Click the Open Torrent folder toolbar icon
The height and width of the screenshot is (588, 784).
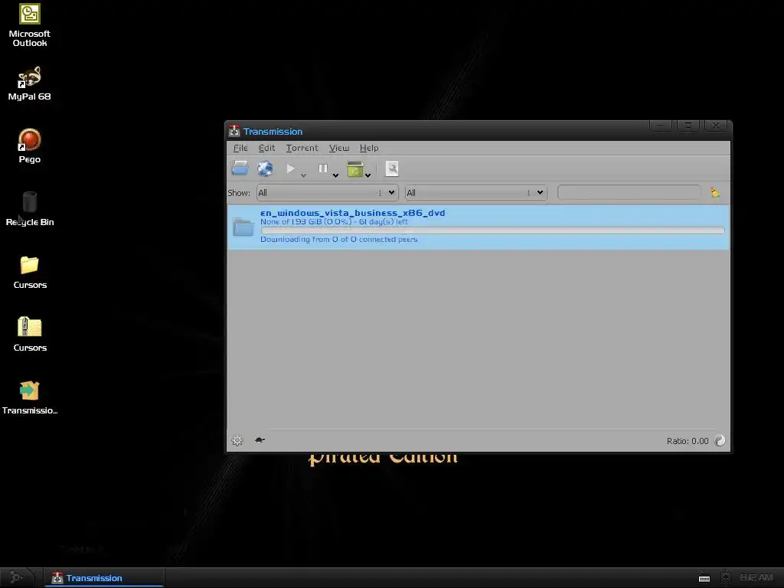[x=240, y=168]
